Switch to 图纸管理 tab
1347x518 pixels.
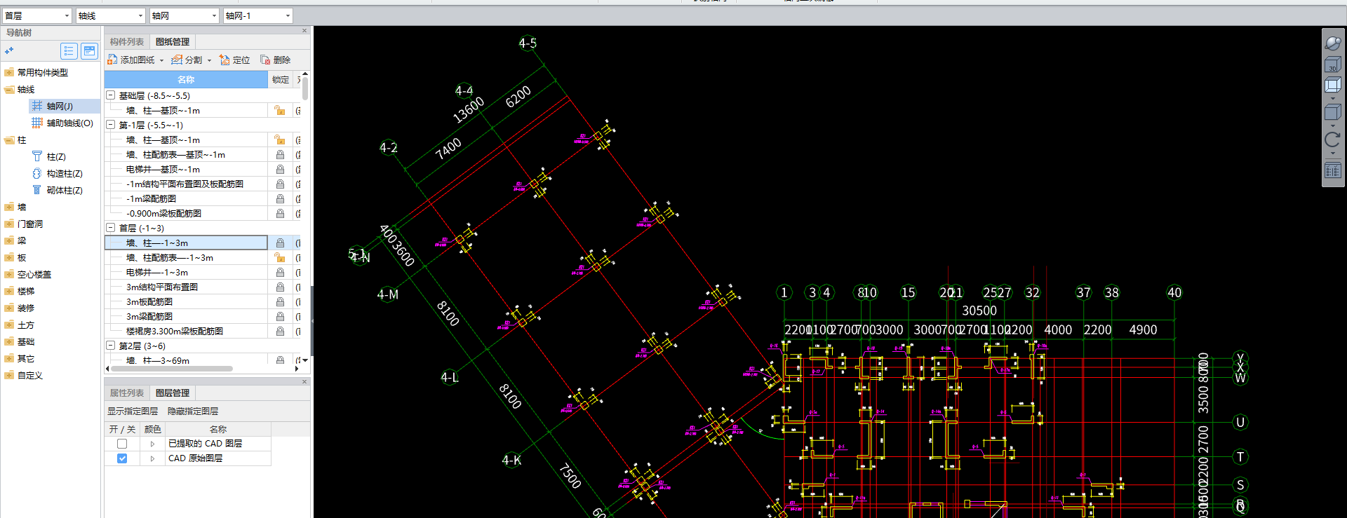tap(173, 42)
